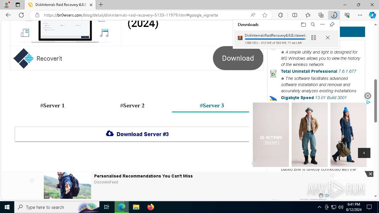Open File Explorer from taskbar
The height and width of the screenshot is (213, 379).
[x=136, y=207]
